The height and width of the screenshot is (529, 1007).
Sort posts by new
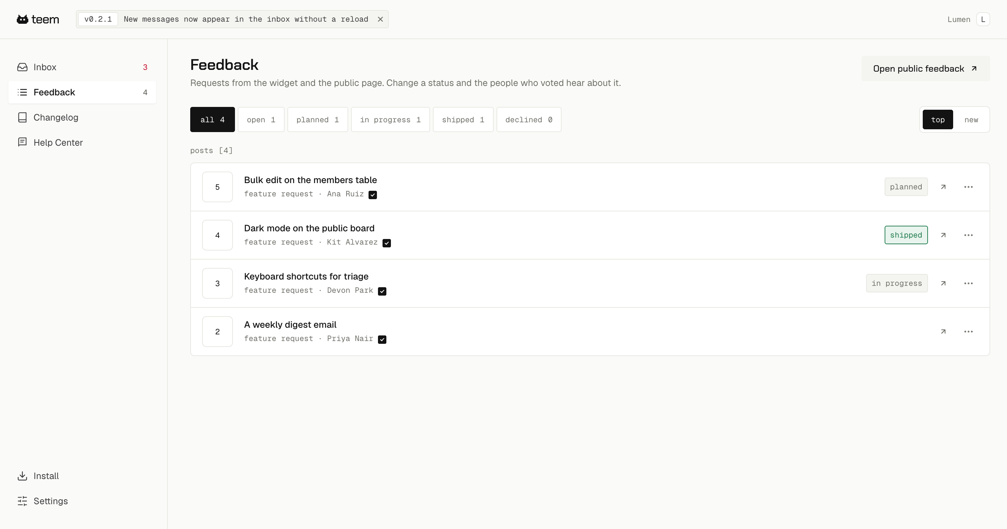coord(971,119)
